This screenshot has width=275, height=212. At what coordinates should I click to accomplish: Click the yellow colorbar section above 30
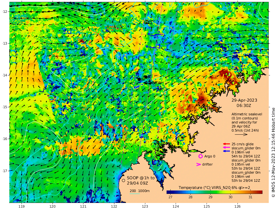230,192
